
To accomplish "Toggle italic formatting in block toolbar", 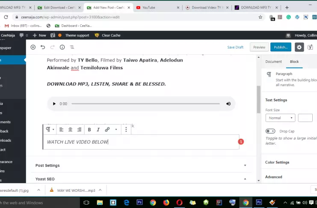I will pyautogui.click(x=98, y=130).
